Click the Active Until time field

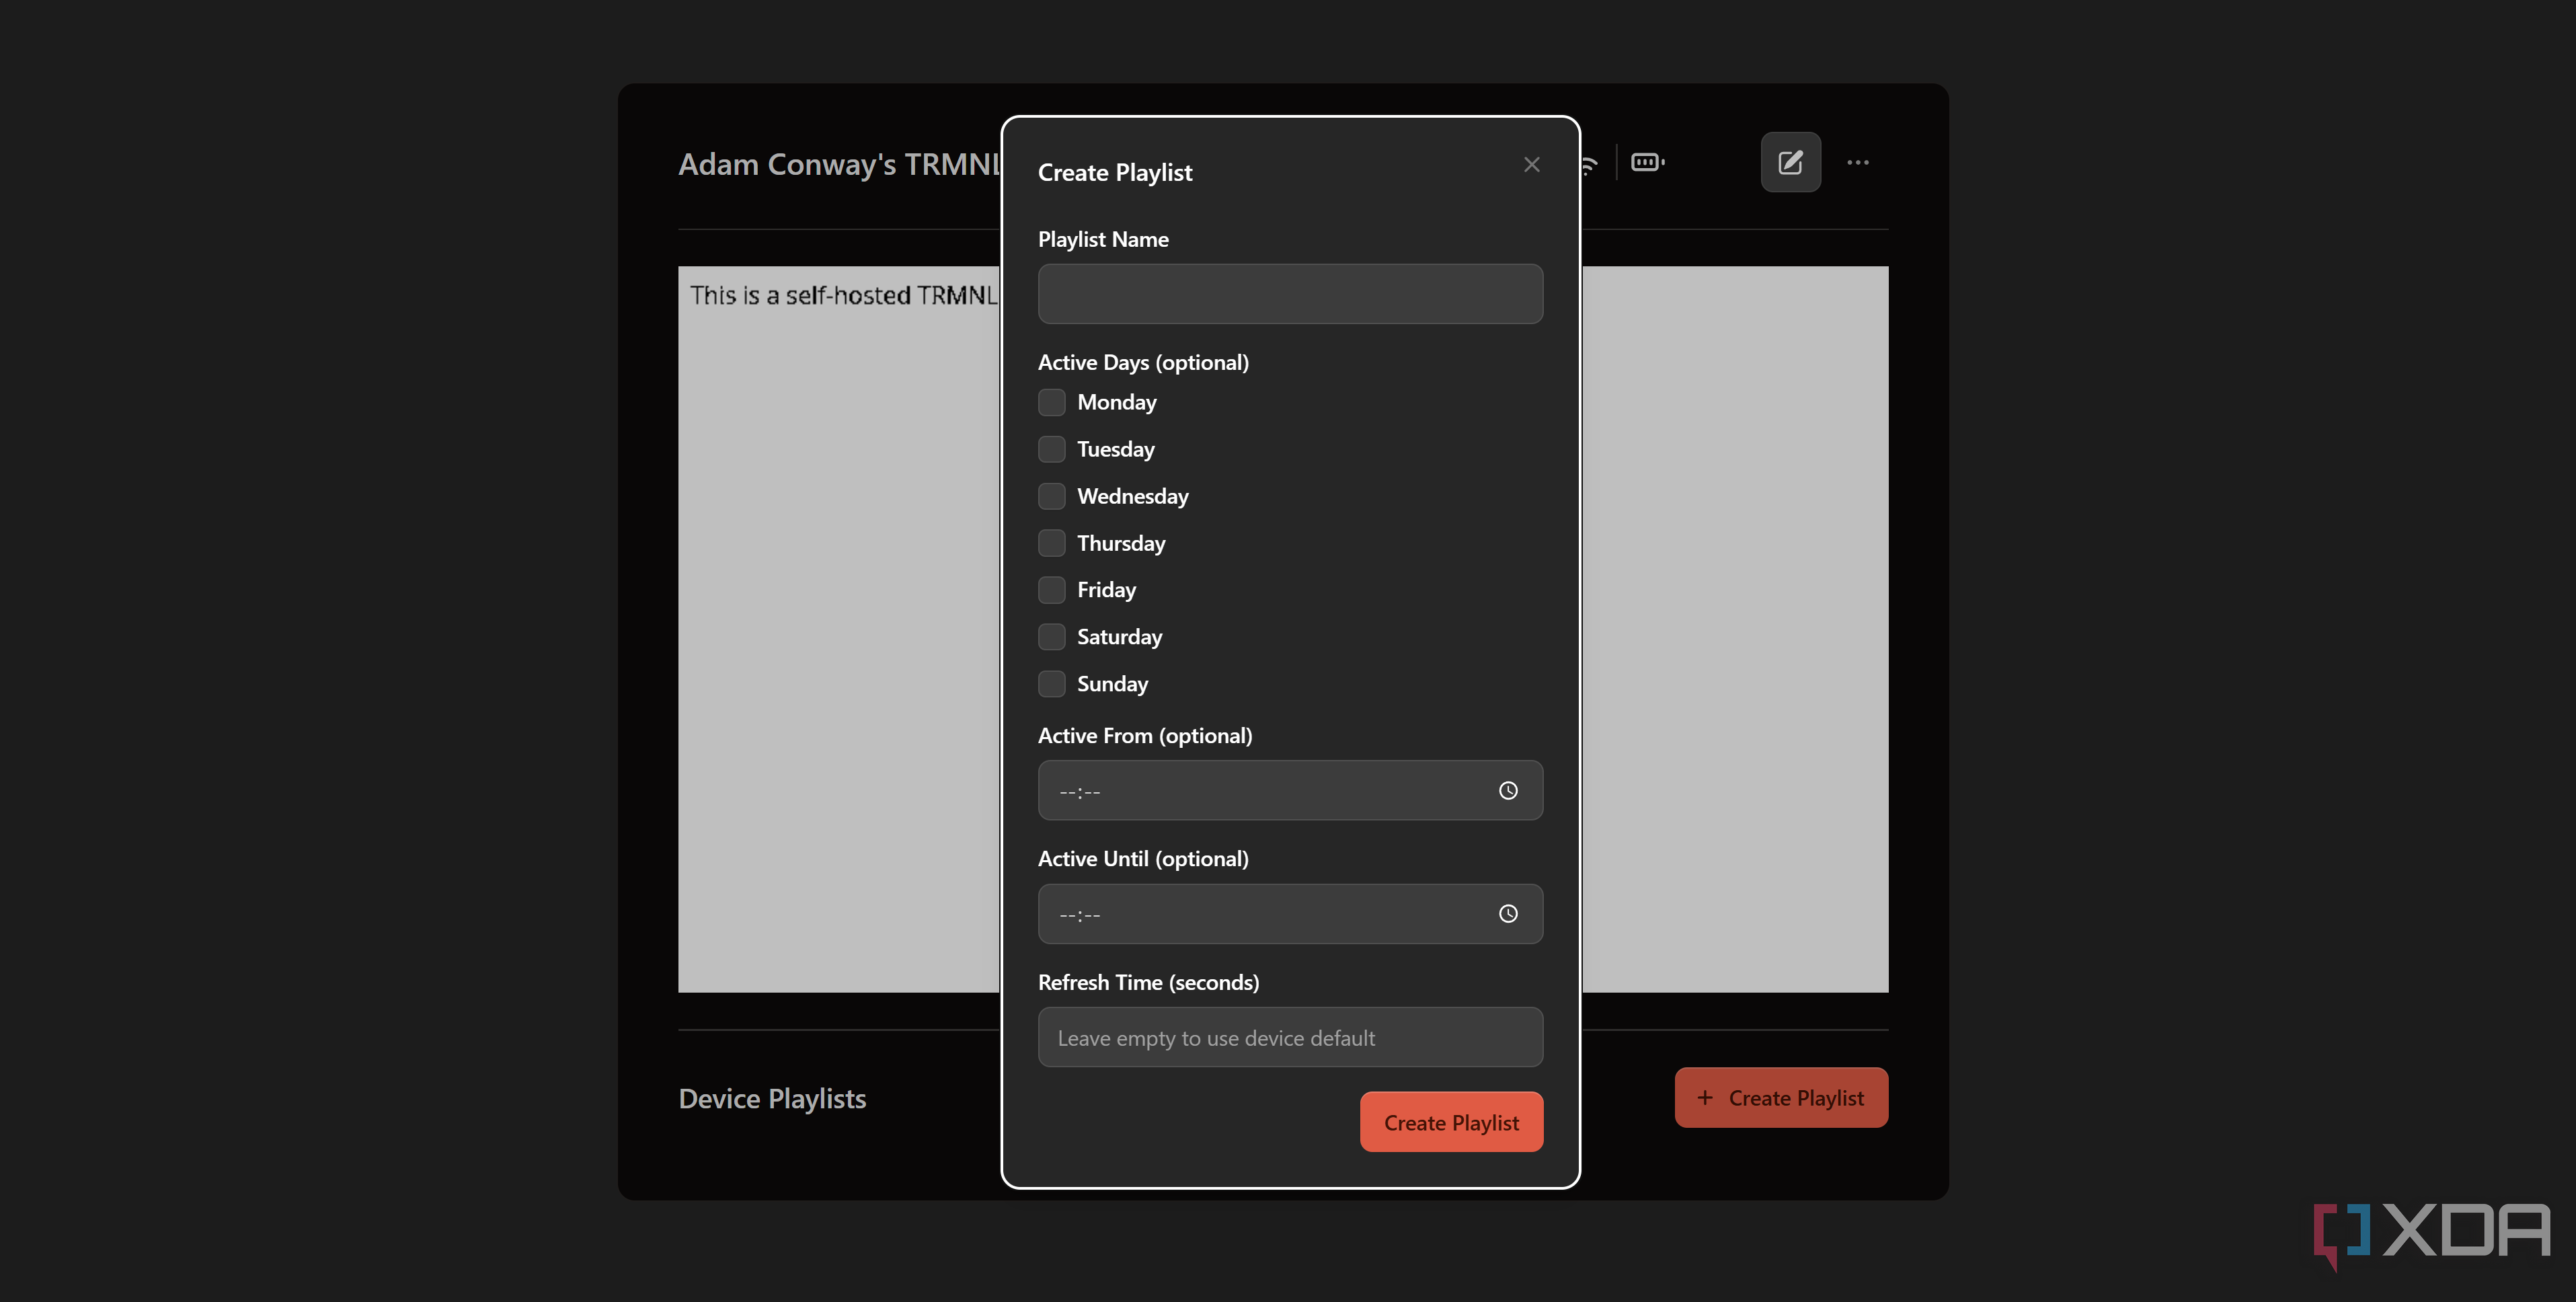1290,914
